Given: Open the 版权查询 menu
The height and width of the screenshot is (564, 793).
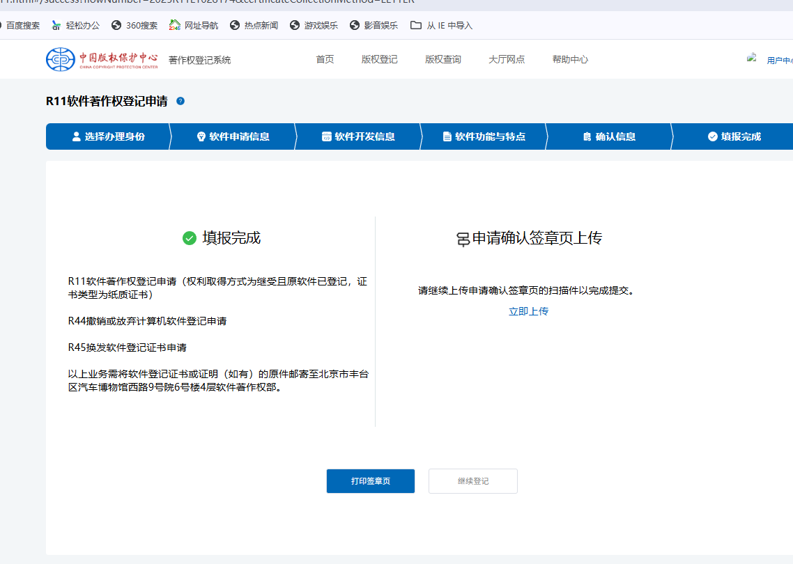Looking at the screenshot, I should [442, 59].
